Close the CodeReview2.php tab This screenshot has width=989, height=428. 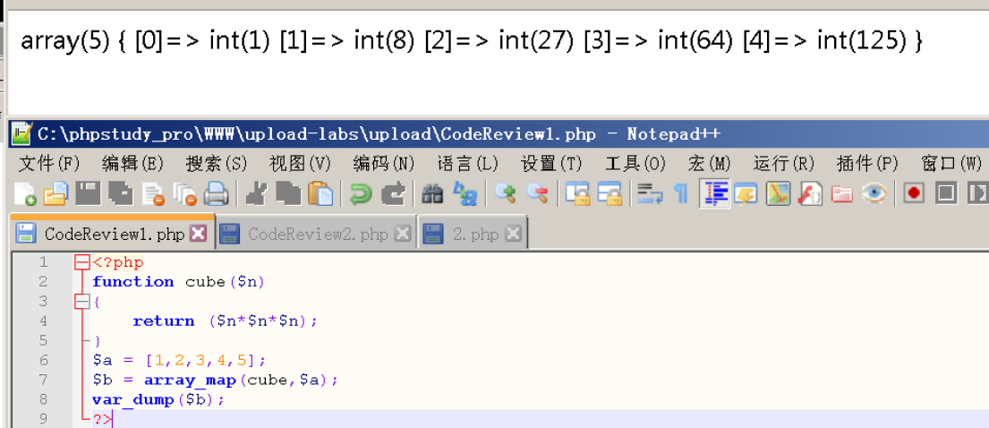point(402,235)
